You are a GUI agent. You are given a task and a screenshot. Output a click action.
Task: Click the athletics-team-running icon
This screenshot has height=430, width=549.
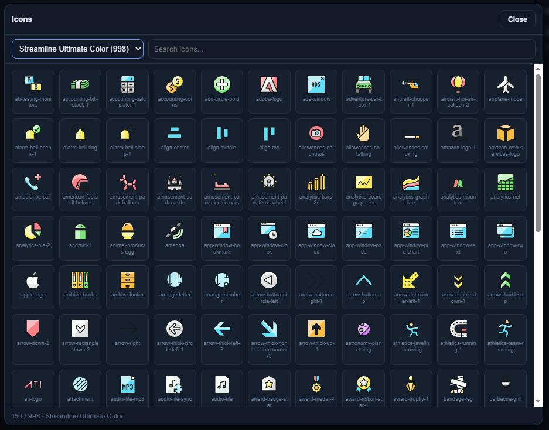pos(505,339)
